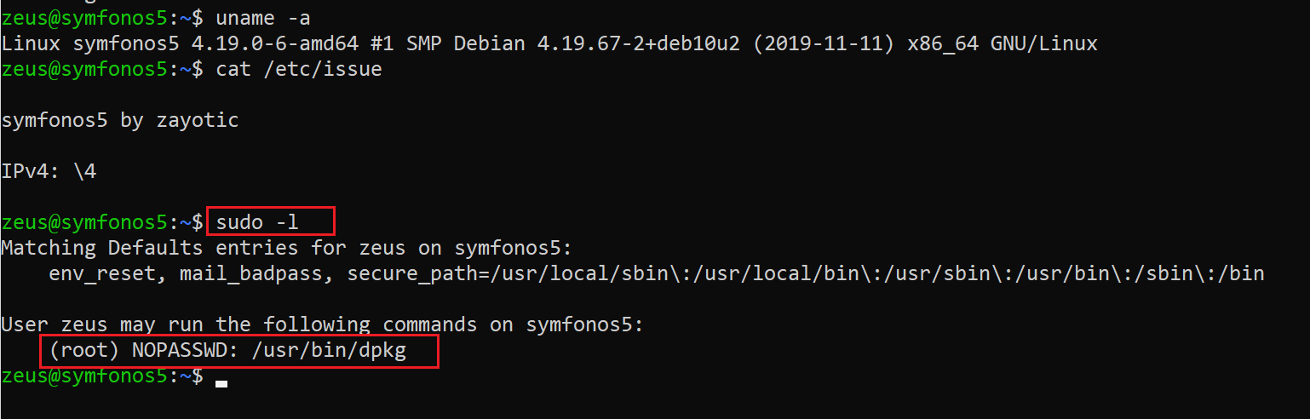Screen dimensions: 1310x419
Task: Click the "x86_64" architecture text
Action: 937,43
